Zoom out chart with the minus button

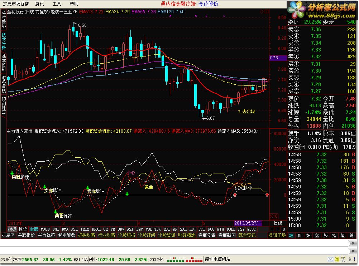click(278, 229)
